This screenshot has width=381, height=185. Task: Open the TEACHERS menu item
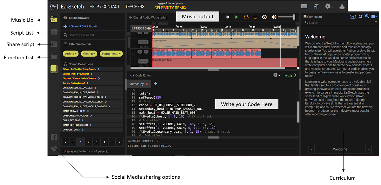pos(135,6)
